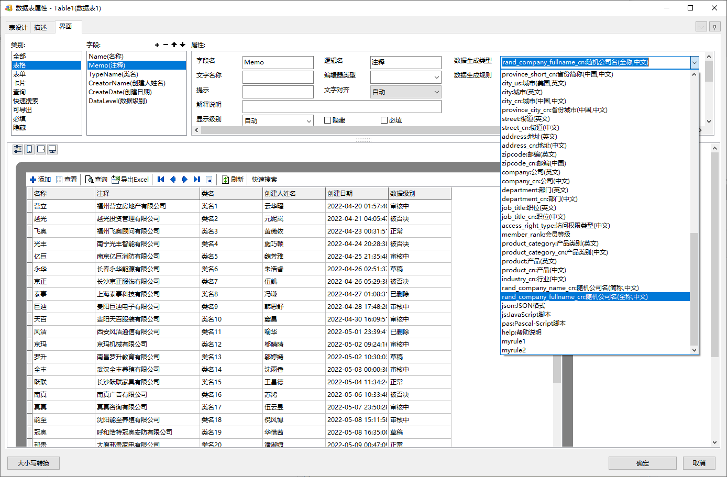Image resolution: width=727 pixels, height=477 pixels.
Task: Click 添加 in the preview toolbar
Action: pos(40,180)
